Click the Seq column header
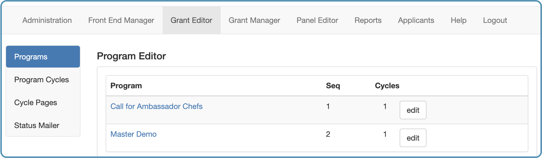The width and height of the screenshot is (542, 158). pos(333,86)
